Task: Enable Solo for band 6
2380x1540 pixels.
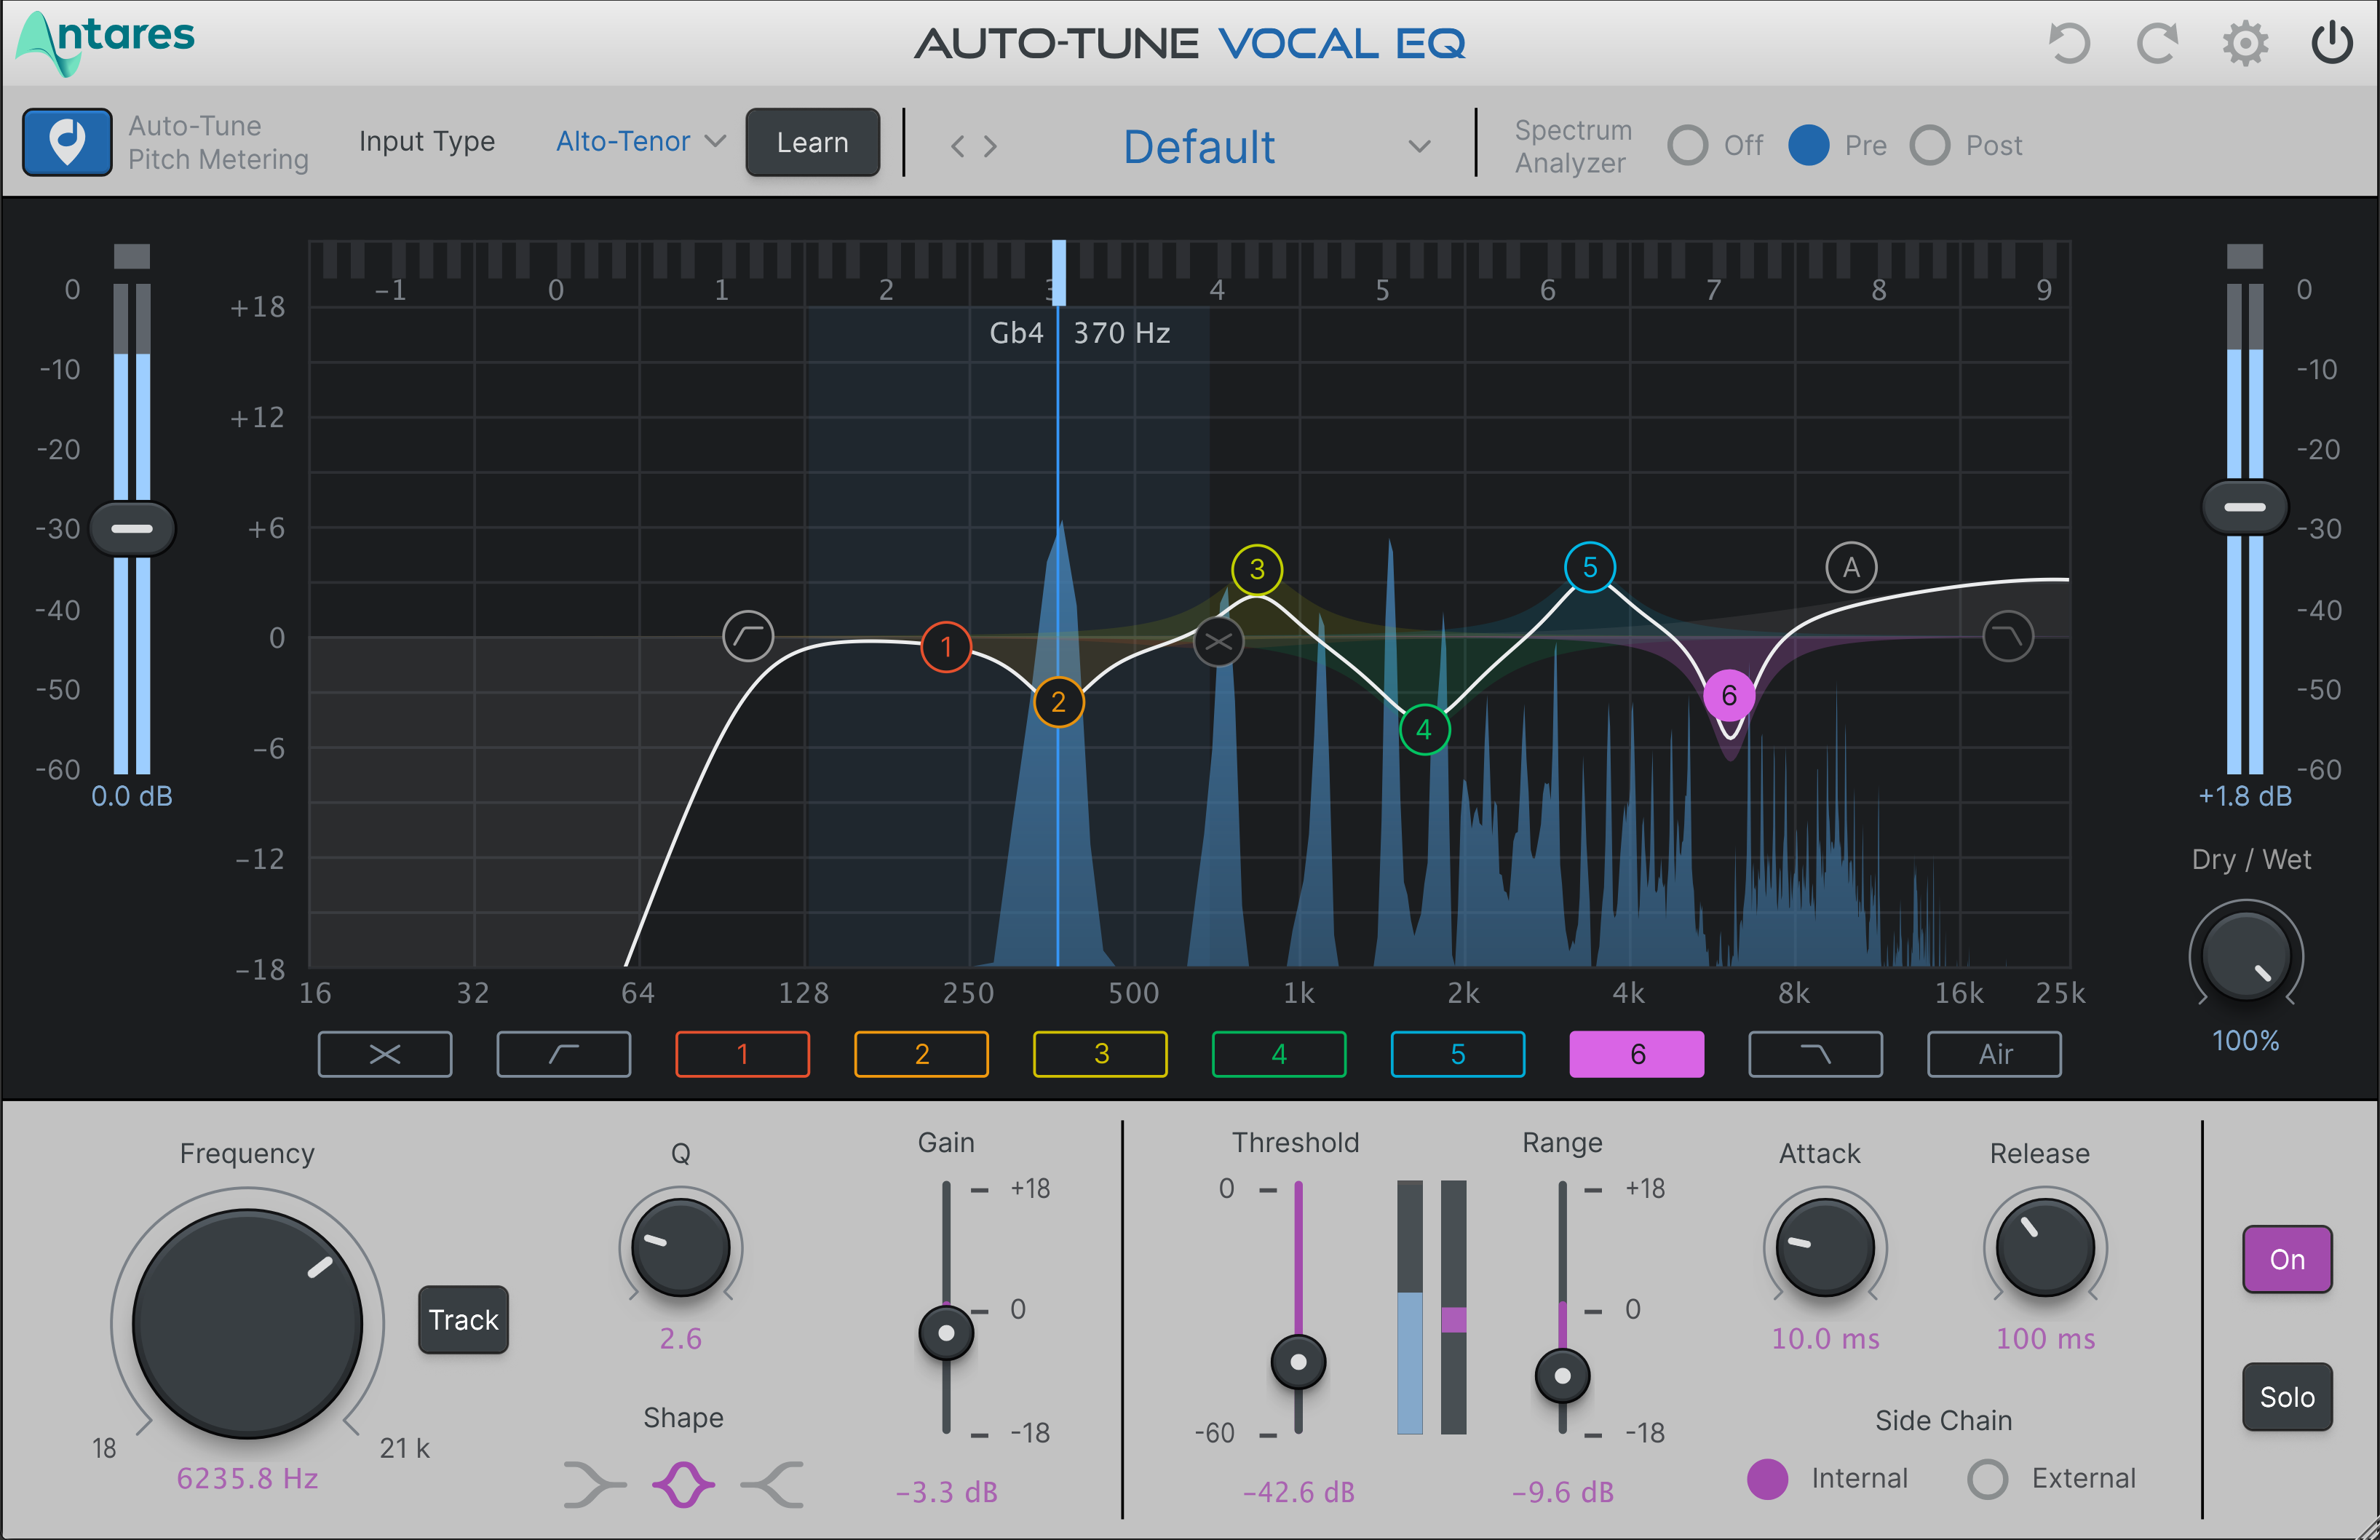Action: [2287, 1397]
